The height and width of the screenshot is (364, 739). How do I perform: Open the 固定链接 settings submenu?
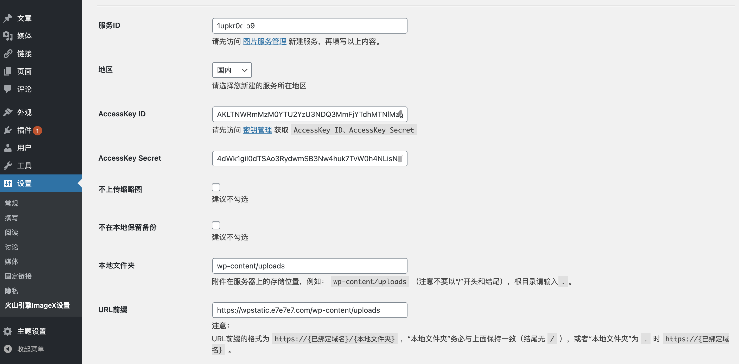18,276
